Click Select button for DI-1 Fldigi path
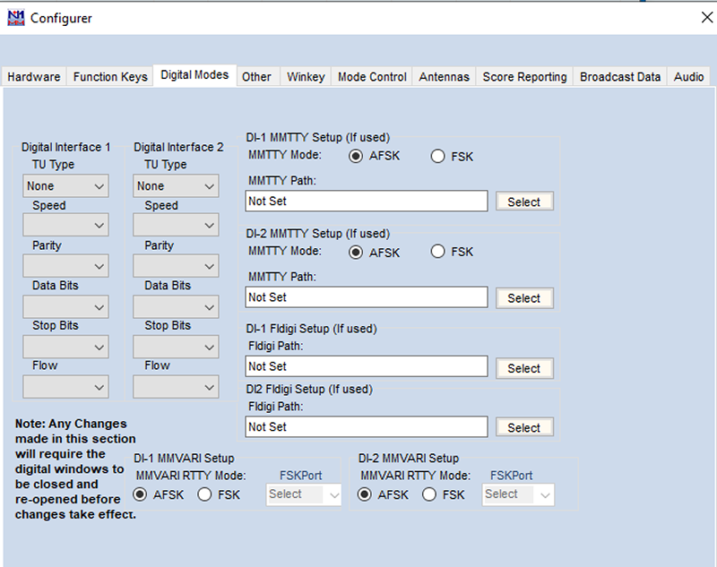717x567 pixels. (524, 368)
